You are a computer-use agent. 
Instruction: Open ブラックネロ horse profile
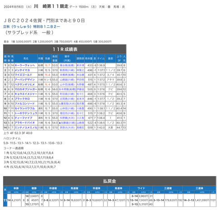pyautogui.click(x=22, y=99)
